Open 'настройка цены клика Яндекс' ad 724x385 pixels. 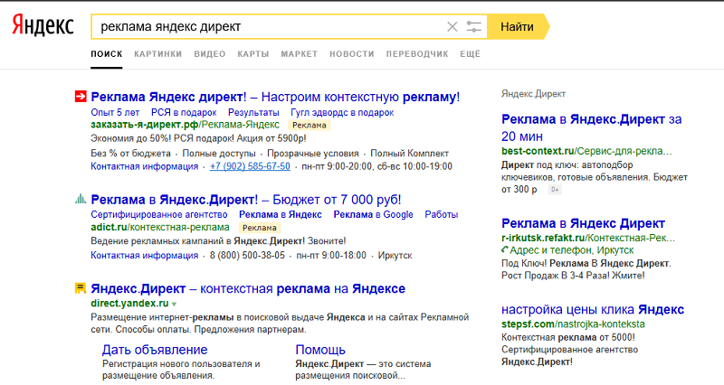tap(593, 309)
